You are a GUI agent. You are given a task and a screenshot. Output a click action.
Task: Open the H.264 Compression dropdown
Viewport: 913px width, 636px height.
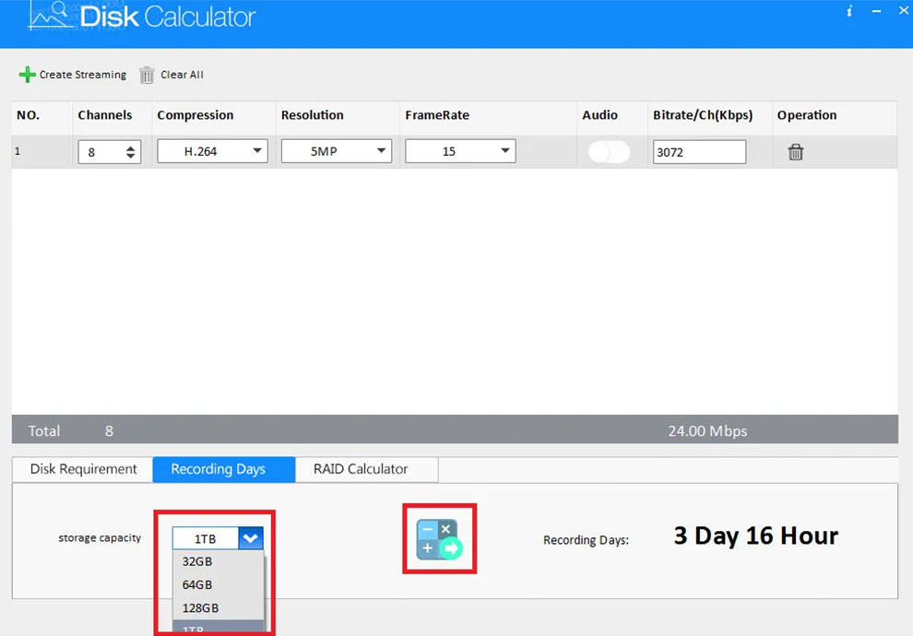(212, 151)
